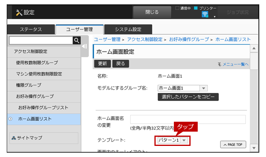Click 選択したパターンをコピー button
This screenshot has width=266, height=157.
point(188,97)
